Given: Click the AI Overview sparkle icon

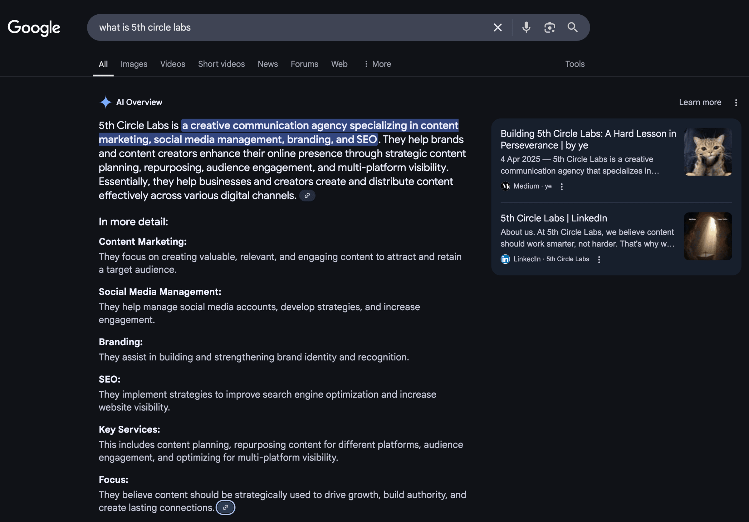Looking at the screenshot, I should 105,102.
